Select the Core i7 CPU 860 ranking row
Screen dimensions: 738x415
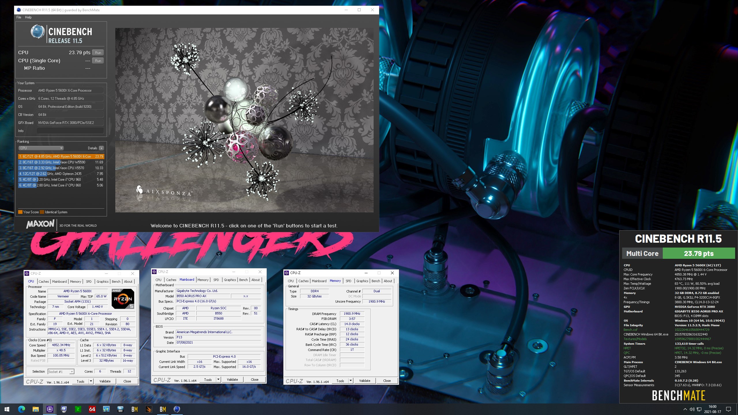pyautogui.click(x=61, y=185)
